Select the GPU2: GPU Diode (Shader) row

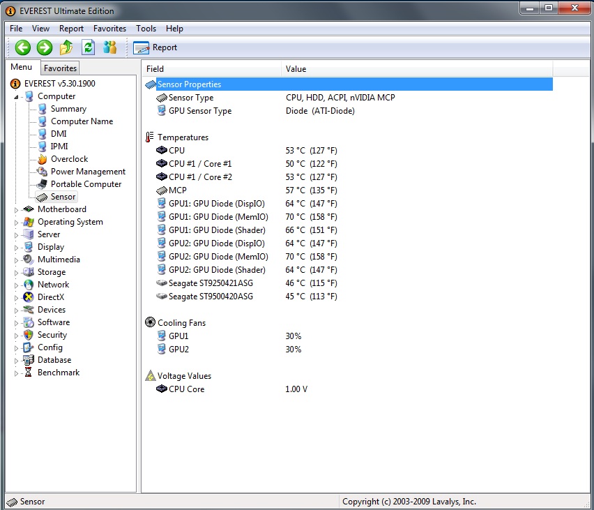point(349,270)
